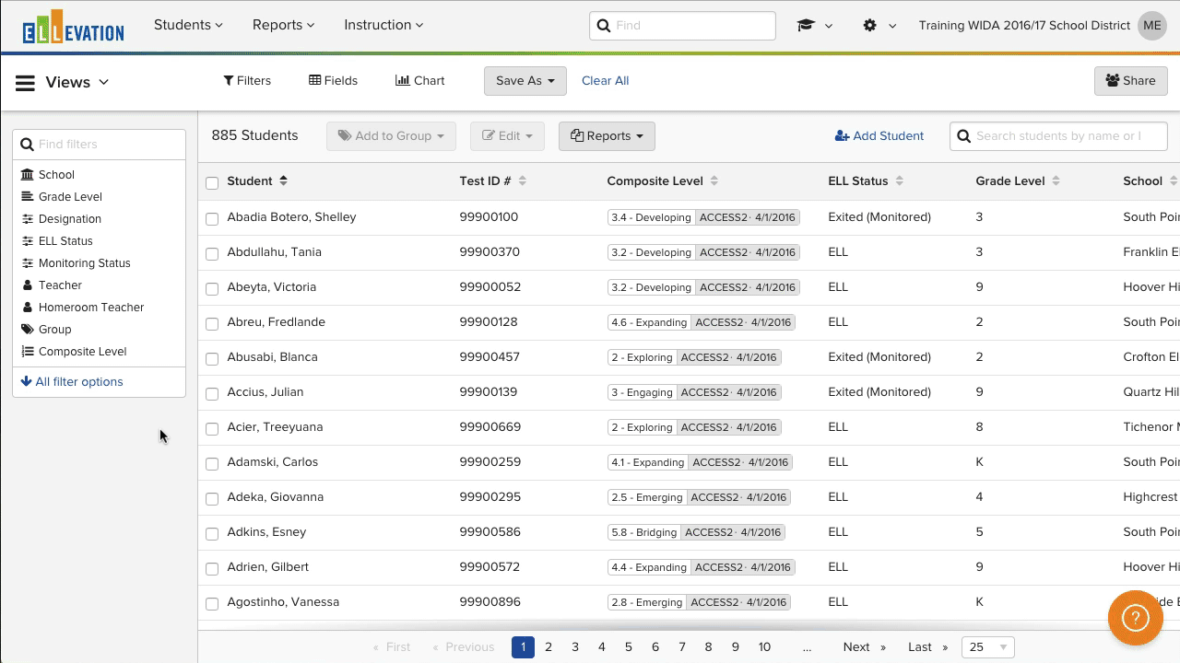
Task: Jump to Last page of results
Action: (927, 647)
